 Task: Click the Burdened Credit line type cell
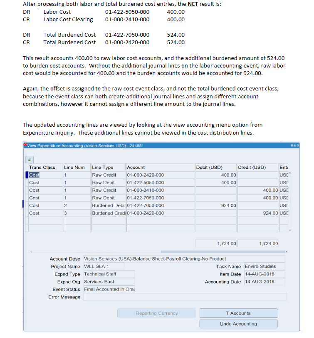(109, 213)
